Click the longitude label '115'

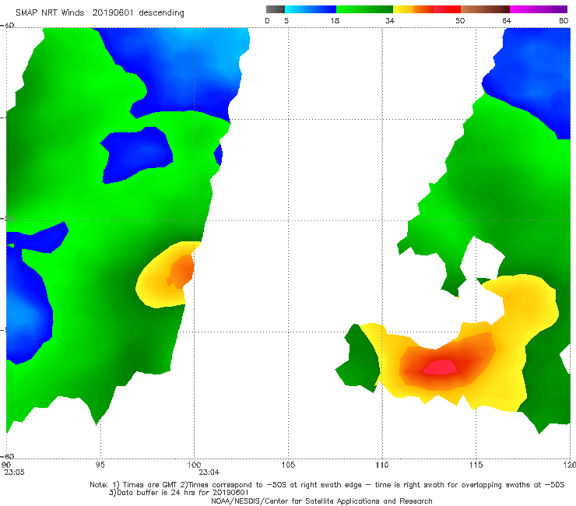(476, 465)
